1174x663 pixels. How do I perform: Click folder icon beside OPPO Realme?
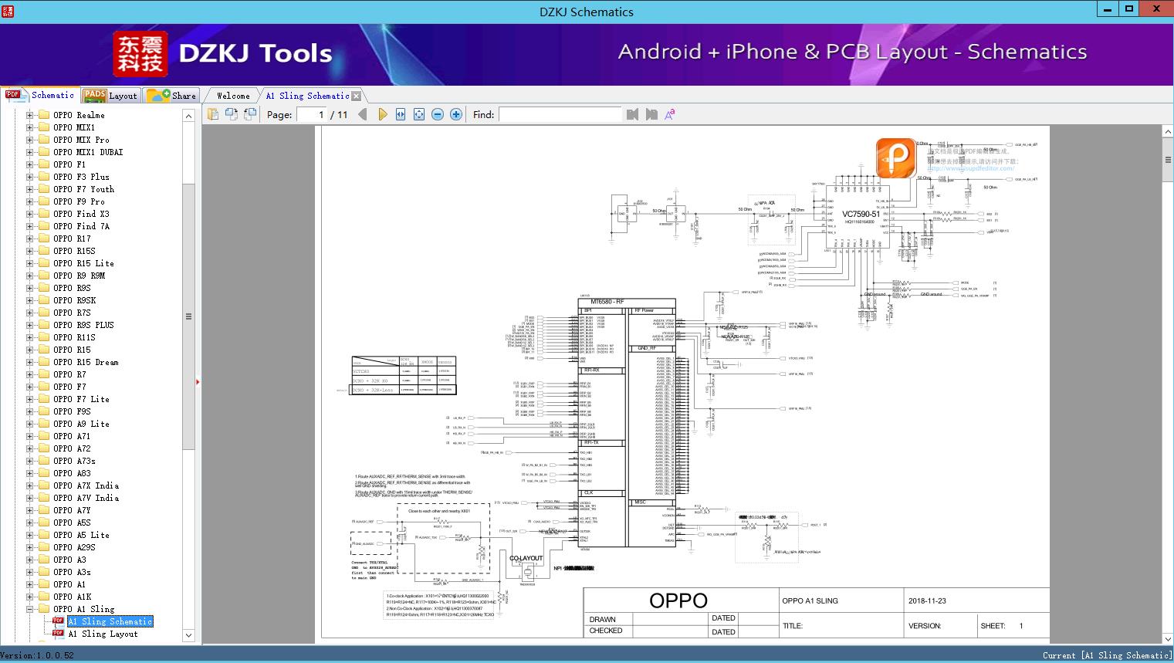click(x=44, y=115)
